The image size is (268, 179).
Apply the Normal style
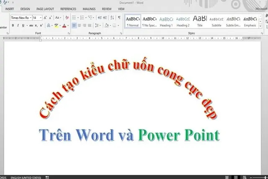[x=133, y=21]
